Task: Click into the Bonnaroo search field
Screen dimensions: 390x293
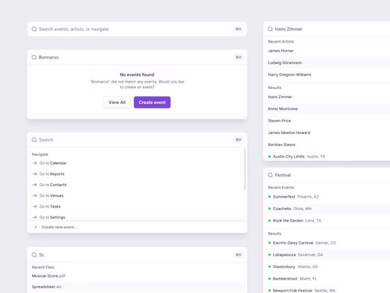Action: 137,57
